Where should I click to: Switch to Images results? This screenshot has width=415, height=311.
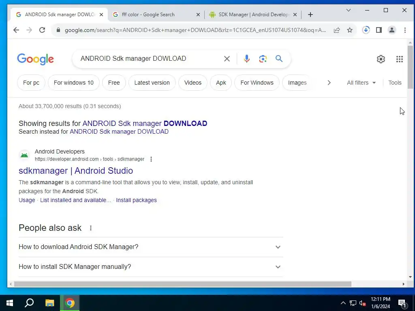pos(297,83)
